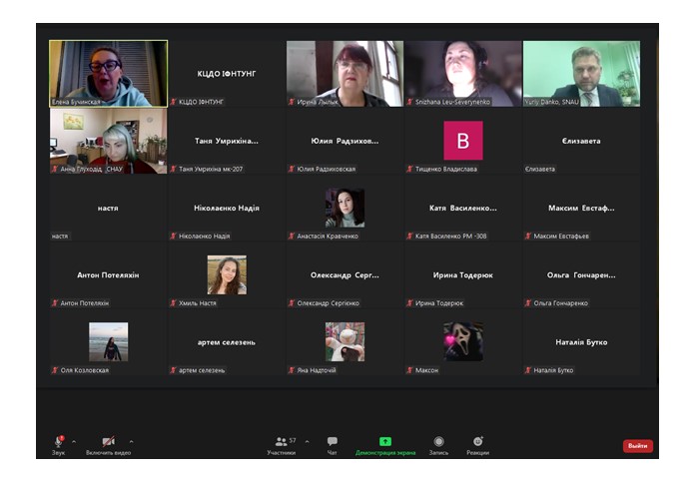Expand the arrow next to Участники count
Screen dimensions: 695x481
click(x=307, y=440)
